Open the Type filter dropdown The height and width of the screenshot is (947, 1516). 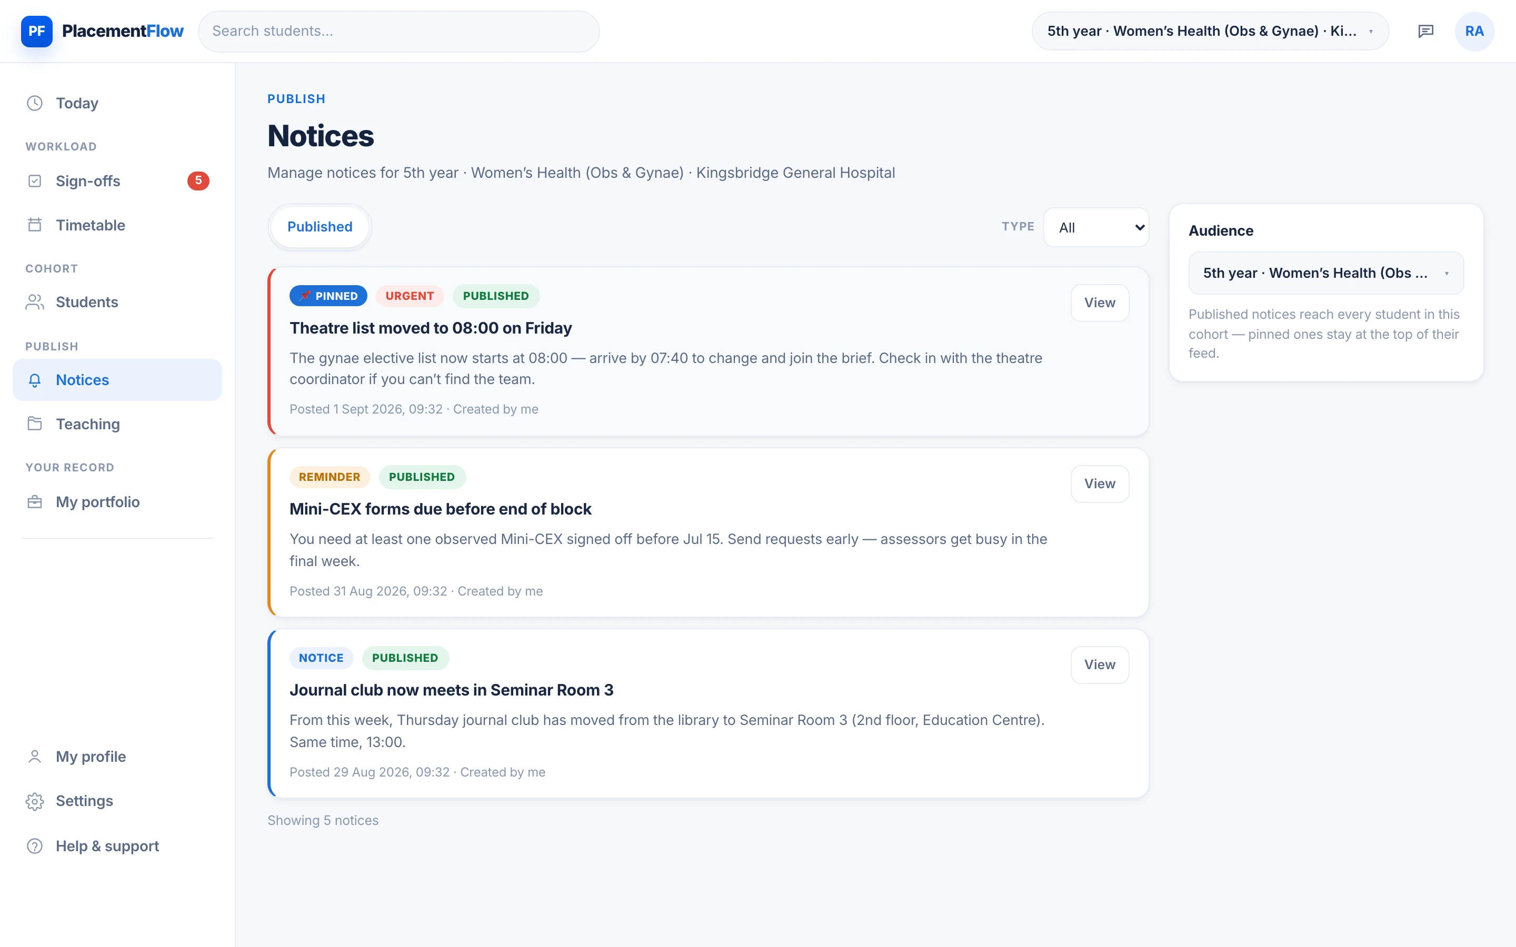pos(1096,227)
